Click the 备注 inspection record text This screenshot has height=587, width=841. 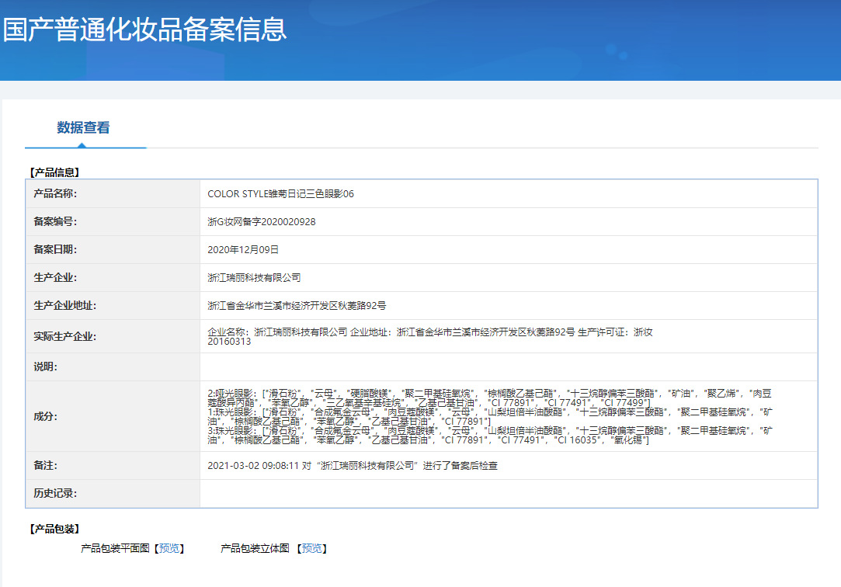tap(353, 466)
